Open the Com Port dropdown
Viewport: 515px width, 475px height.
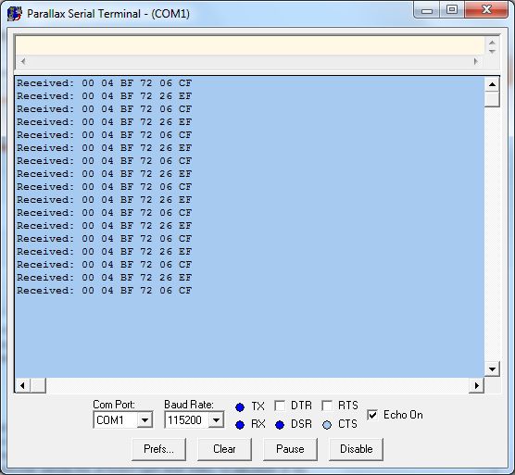(144, 419)
